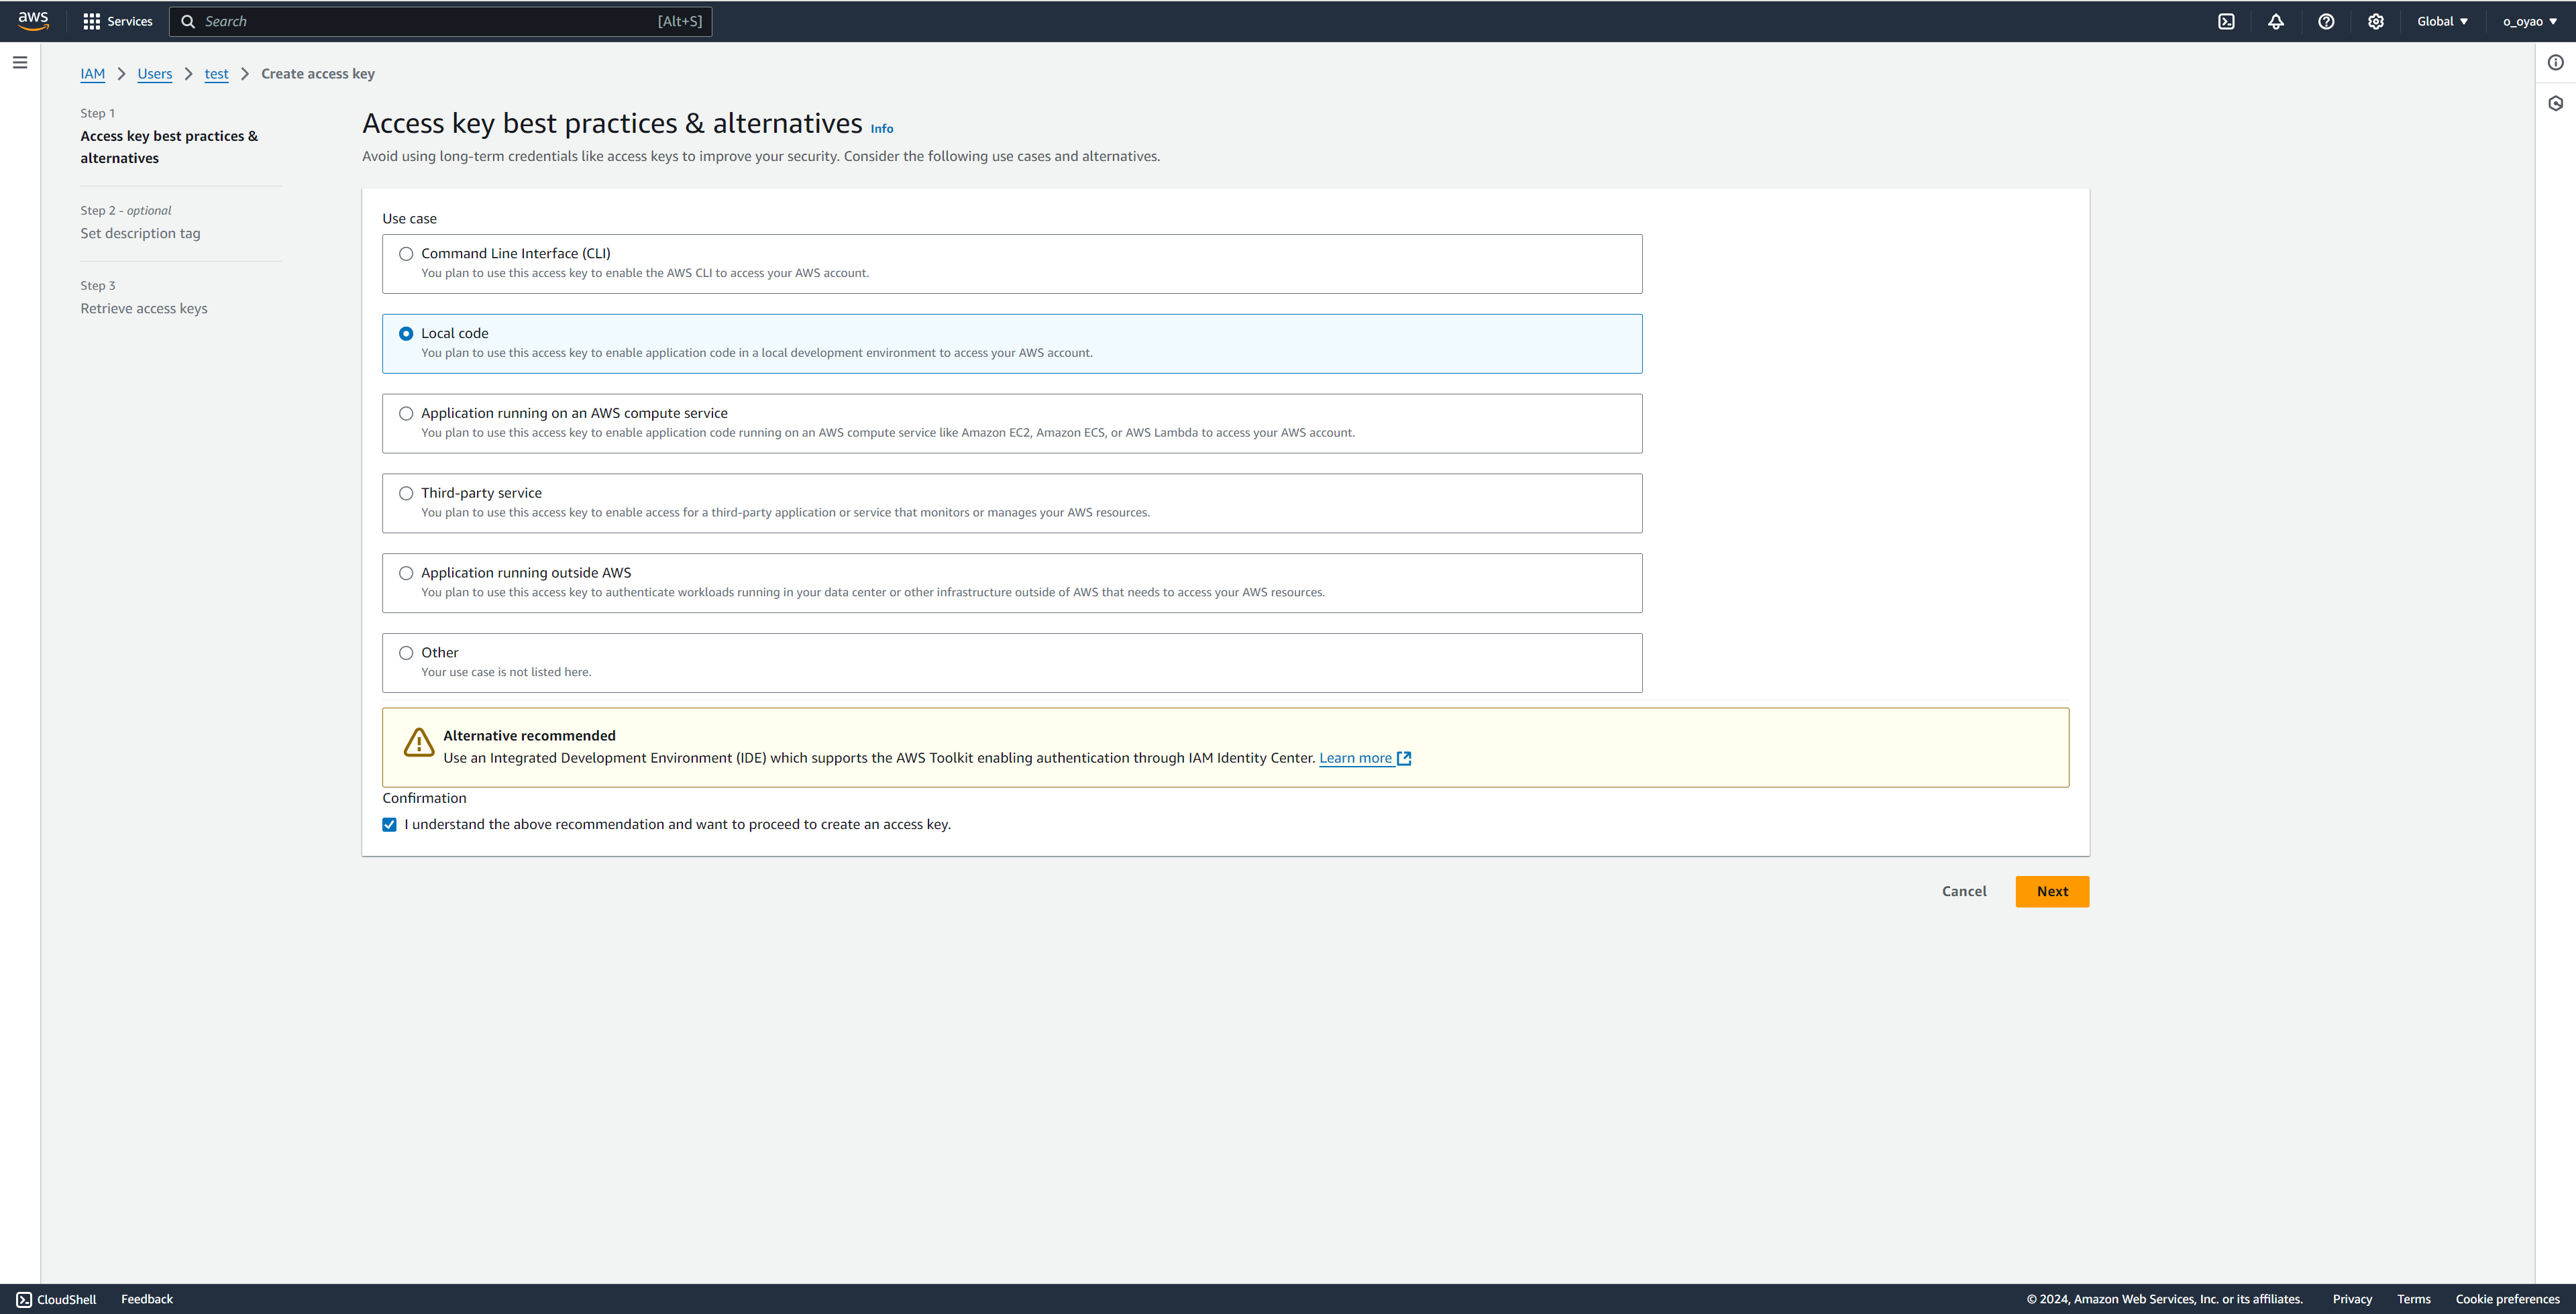Go to Users breadcrumb link
The height and width of the screenshot is (1314, 2576).
click(x=154, y=74)
